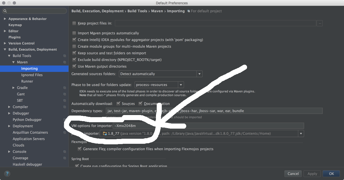Click the browse ellipsis button for project files

pos(320,23)
